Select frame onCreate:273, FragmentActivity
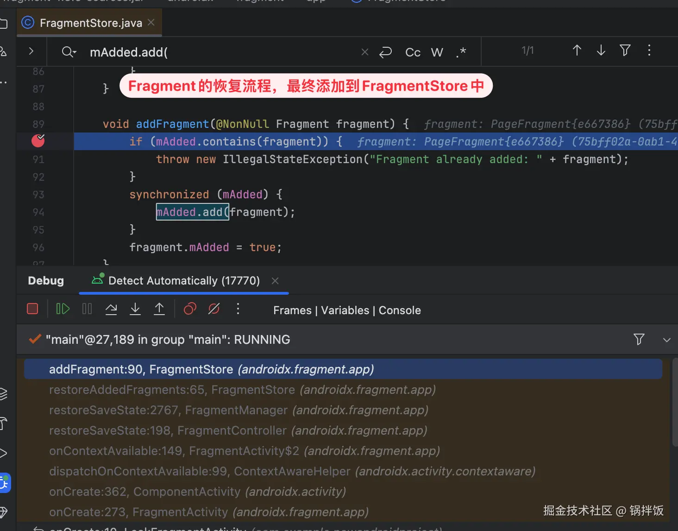Screen dimensions: 678x531 point(343,512)
